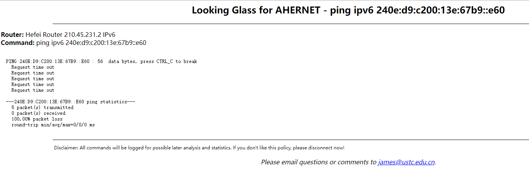
Task: Click the Looking Glass for AHERNET heading
Action: tap(348, 10)
